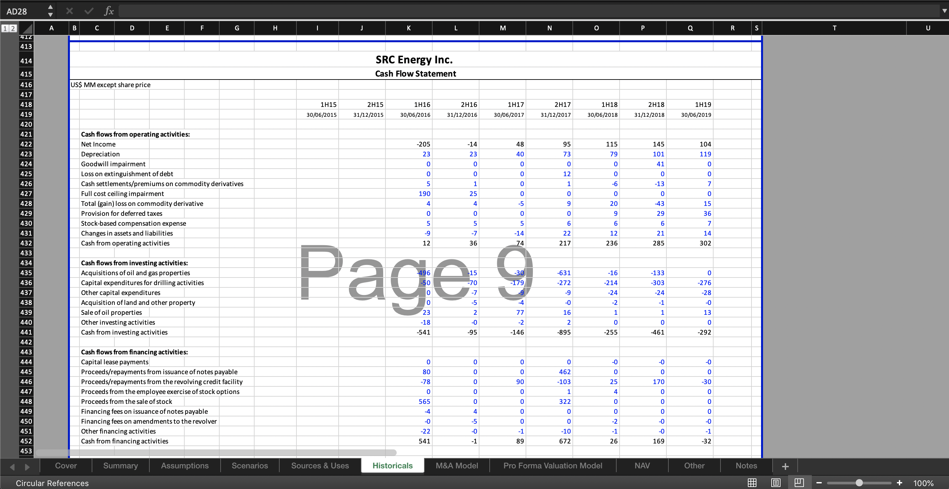Select revolving credit facility value 170
This screenshot has width=949, height=489.
click(643, 382)
